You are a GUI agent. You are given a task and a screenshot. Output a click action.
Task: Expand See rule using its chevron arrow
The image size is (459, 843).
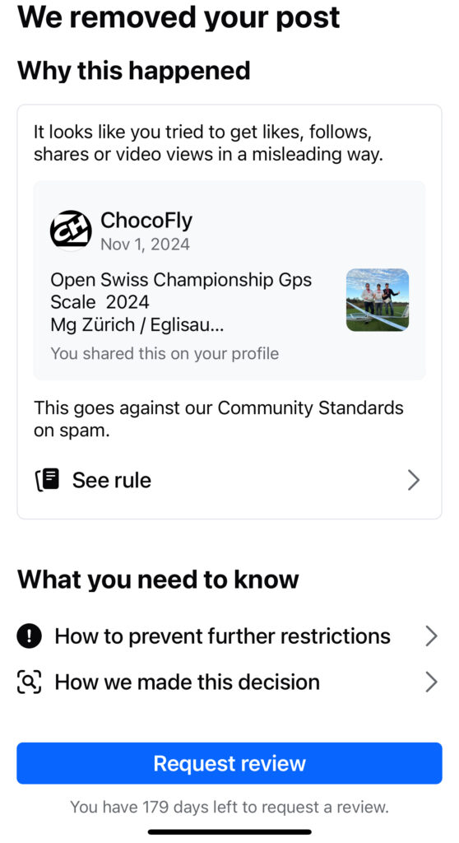click(413, 480)
